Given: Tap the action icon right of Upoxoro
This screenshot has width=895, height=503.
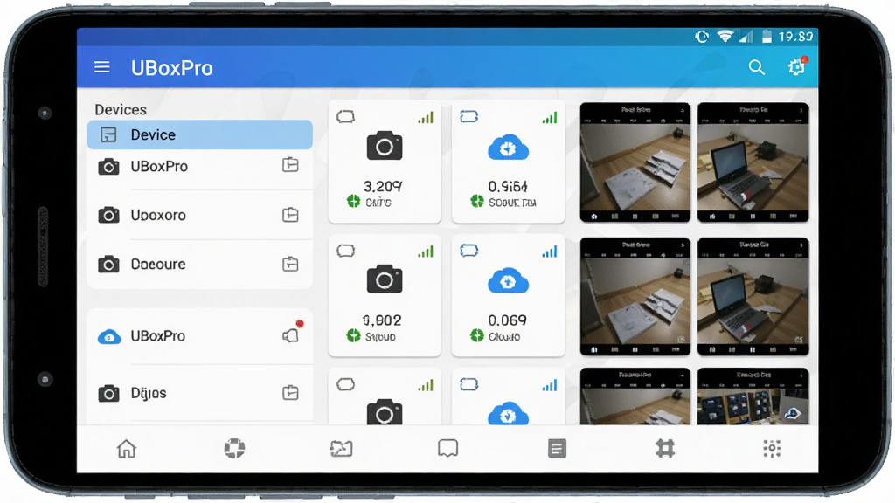Looking at the screenshot, I should point(290,215).
